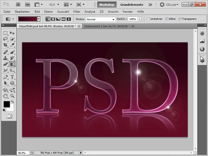Choose radial gradient style

click(53, 19)
